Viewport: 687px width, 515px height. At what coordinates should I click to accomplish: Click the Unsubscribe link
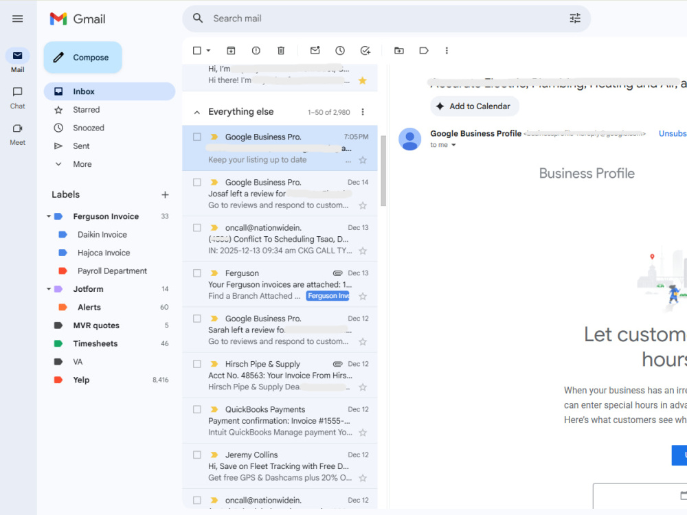coord(673,134)
